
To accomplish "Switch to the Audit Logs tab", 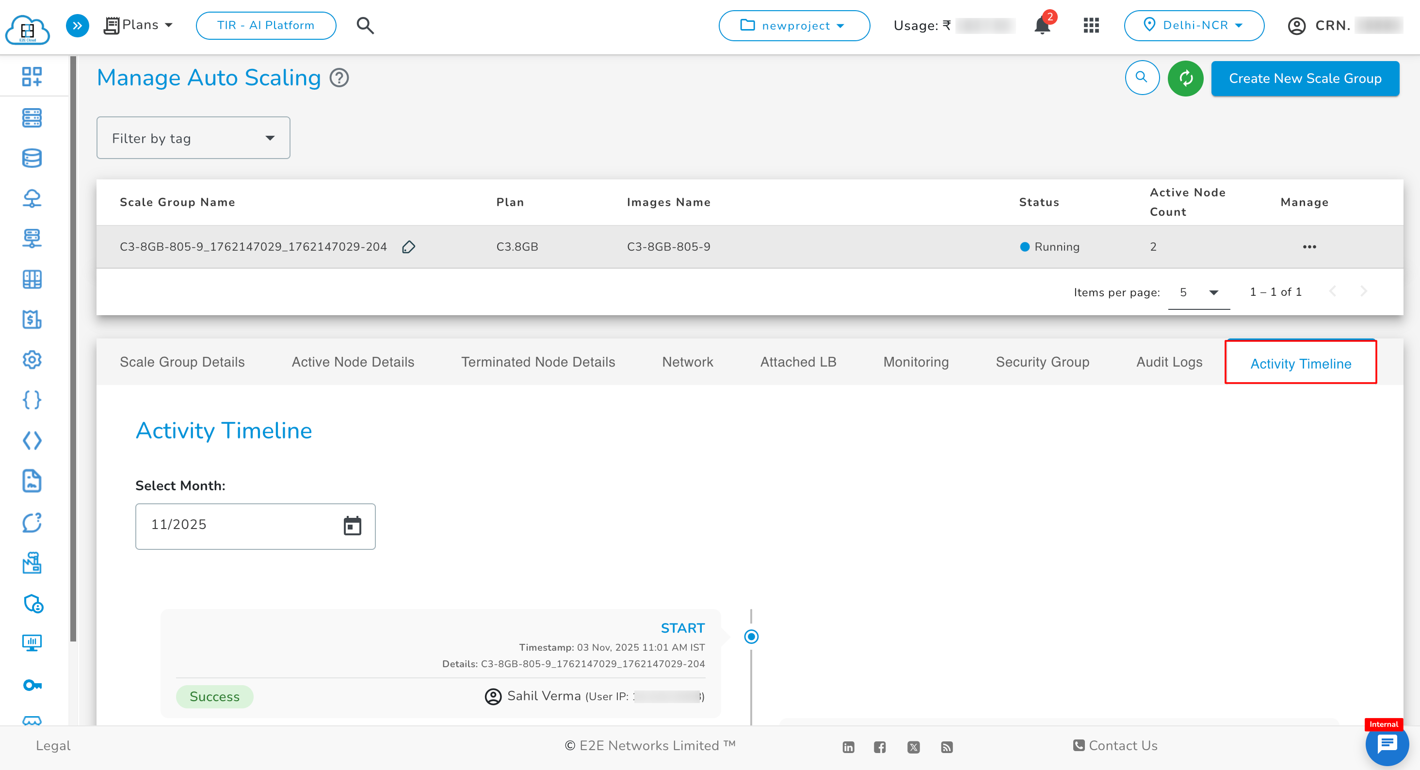I will click(1169, 362).
